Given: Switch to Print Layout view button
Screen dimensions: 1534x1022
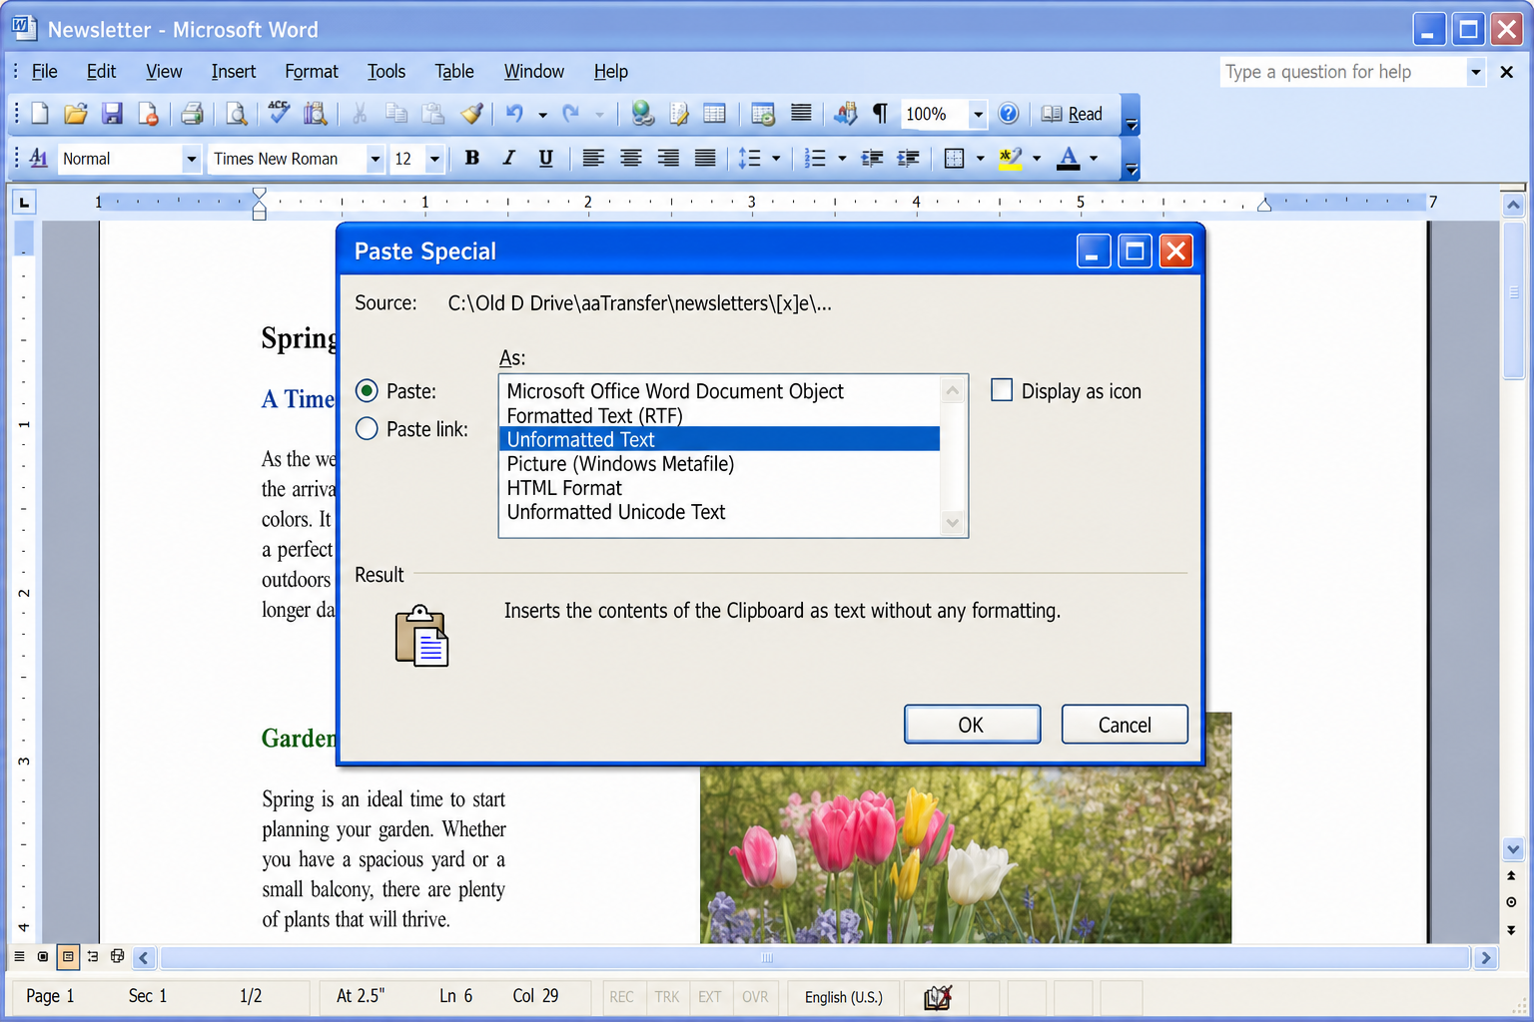Looking at the screenshot, I should [68, 956].
